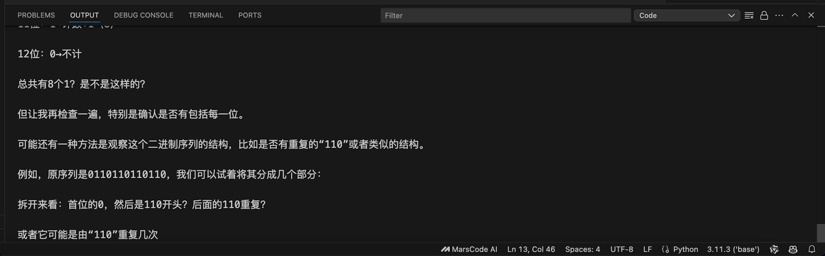Toggle the output scroll lock icon
825x256 pixels.
764,16
